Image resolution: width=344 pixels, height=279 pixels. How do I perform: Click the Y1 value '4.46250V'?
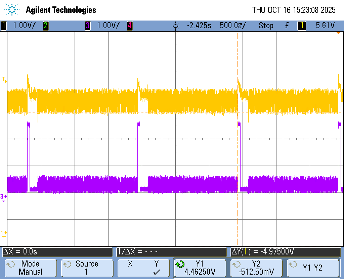point(200,272)
